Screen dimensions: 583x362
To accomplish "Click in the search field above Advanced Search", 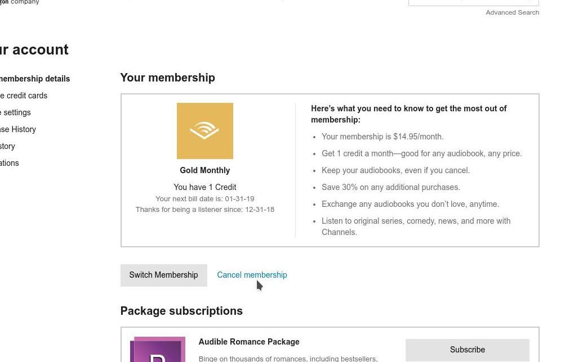I will 473,2.
